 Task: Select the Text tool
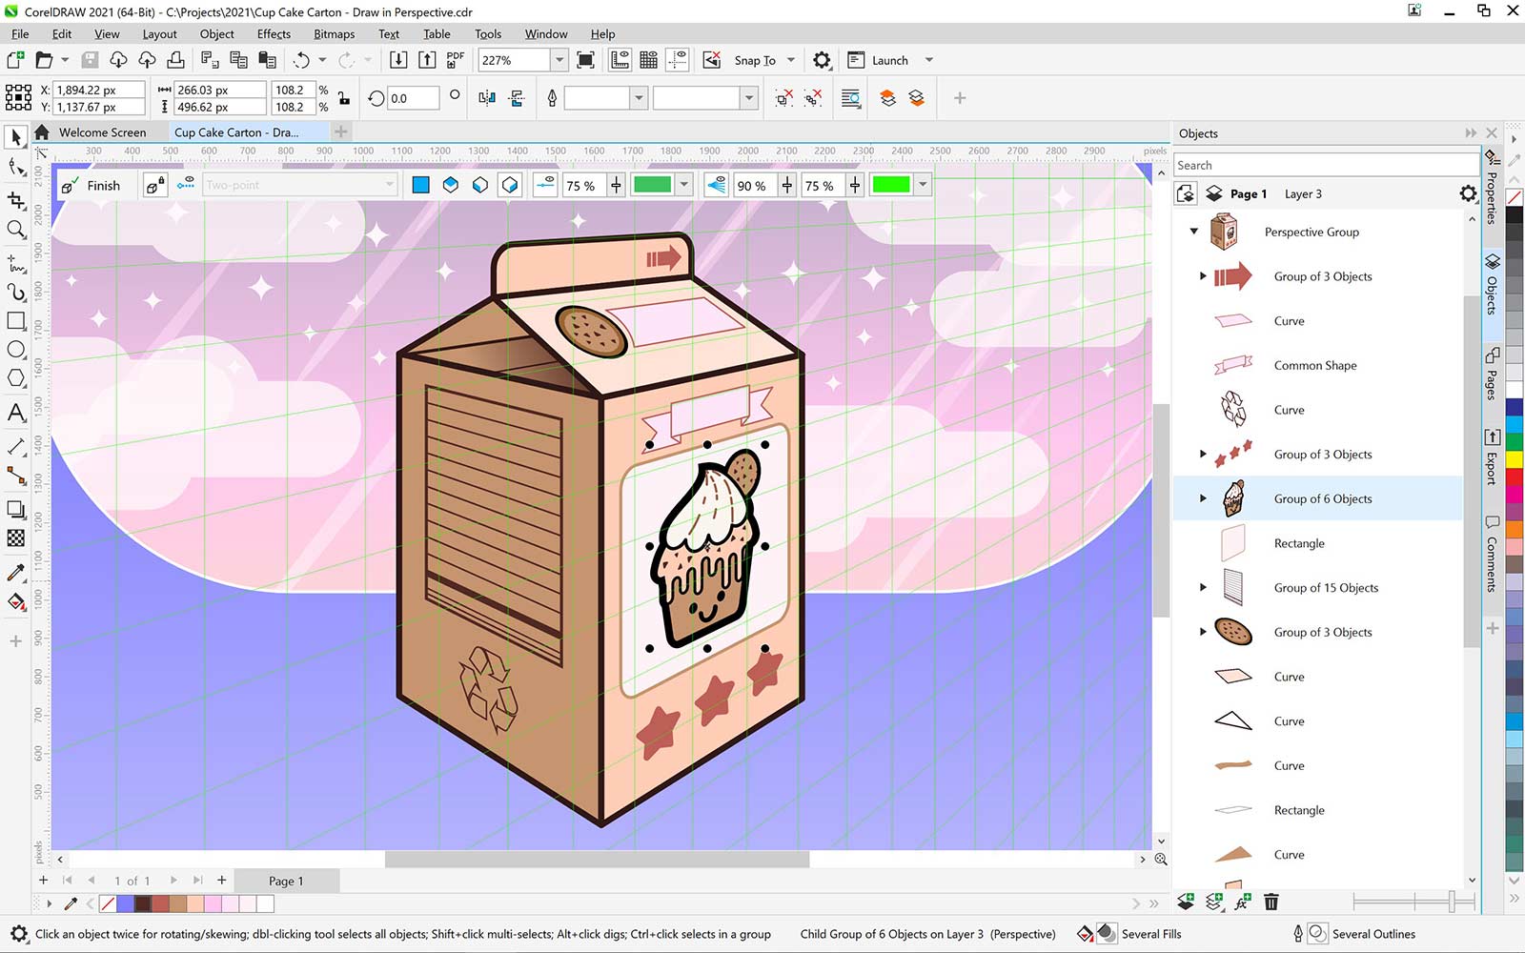(15, 413)
